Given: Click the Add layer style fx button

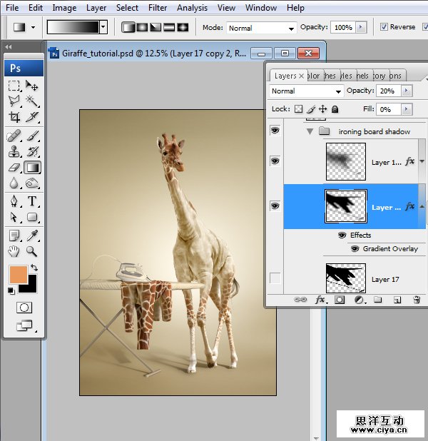Looking at the screenshot, I should point(320,300).
